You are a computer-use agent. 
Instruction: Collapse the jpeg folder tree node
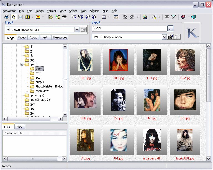[x=22, y=64]
